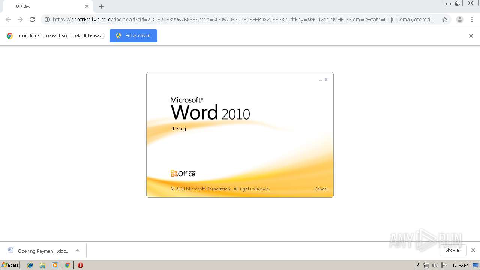Bookmark this page with the star icon
Screen dimensions: 480x270
[445, 19]
